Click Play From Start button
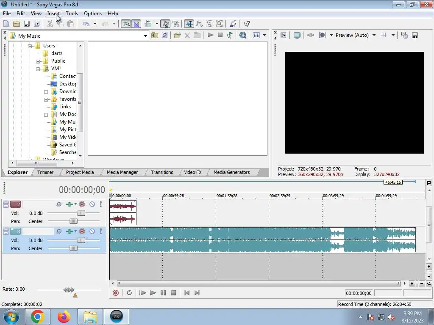Screen dimensions: 434x325 [142, 293]
